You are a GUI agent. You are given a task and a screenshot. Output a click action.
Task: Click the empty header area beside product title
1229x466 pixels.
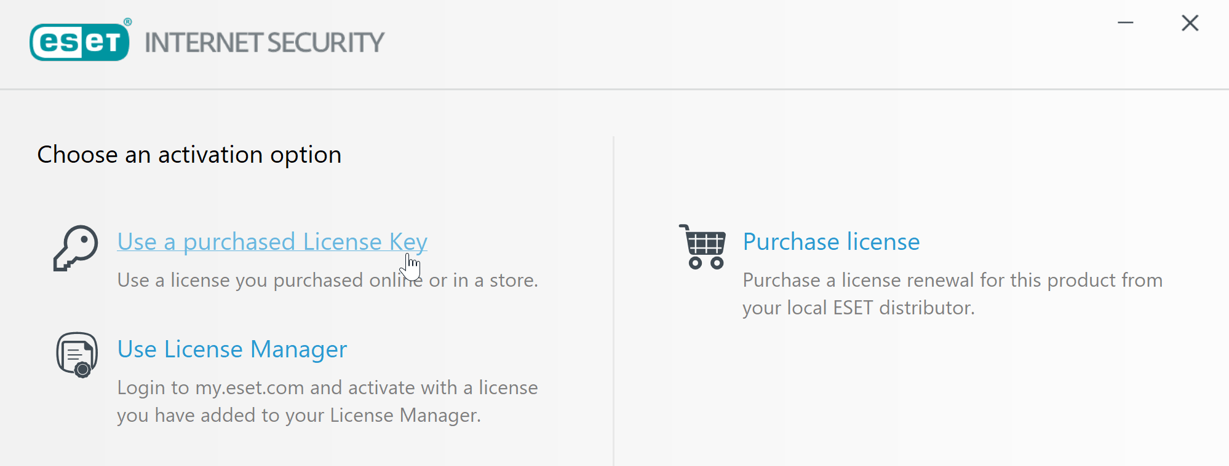(x=738, y=43)
